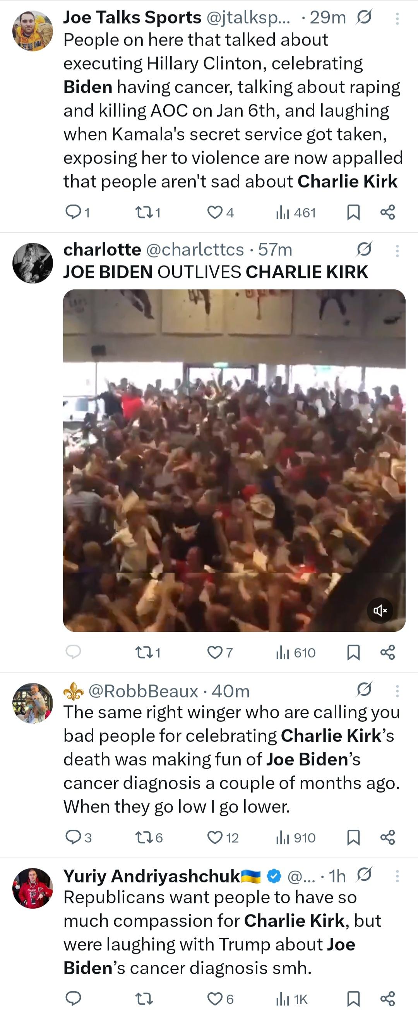Open more options on @RobbBeaux post
Screen dimensions: 418x1019
[x=397, y=691]
